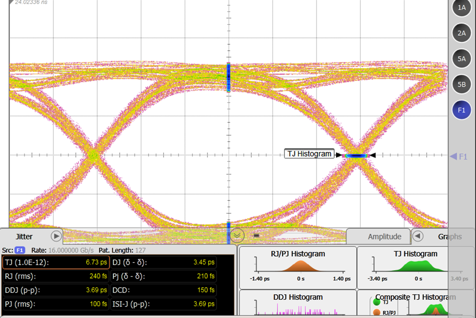Collapse results panel with double-chevron button

(x=237, y=235)
